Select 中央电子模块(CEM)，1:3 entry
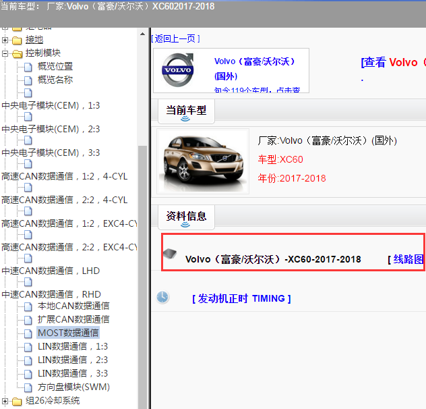426x409 pixels. pos(51,105)
